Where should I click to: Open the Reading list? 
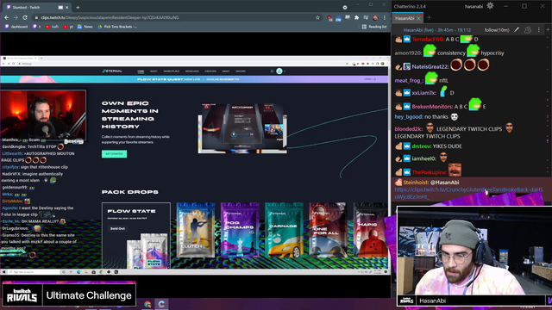click(x=374, y=27)
